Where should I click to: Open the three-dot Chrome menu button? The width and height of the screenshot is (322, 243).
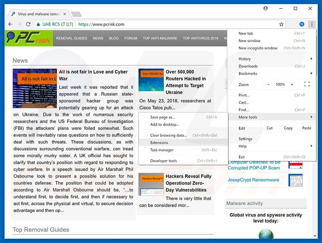(312, 24)
